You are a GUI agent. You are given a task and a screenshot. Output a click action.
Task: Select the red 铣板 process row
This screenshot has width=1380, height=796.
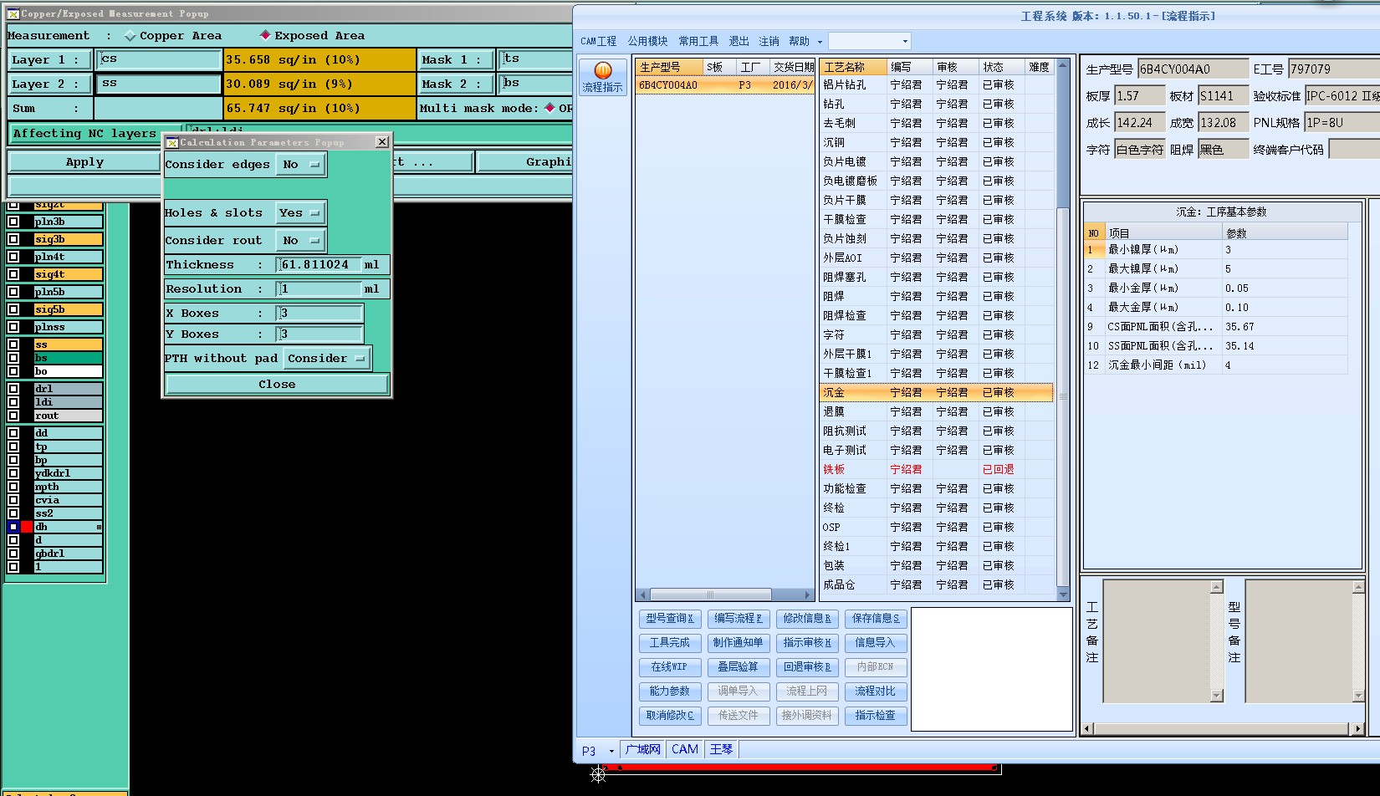click(936, 469)
